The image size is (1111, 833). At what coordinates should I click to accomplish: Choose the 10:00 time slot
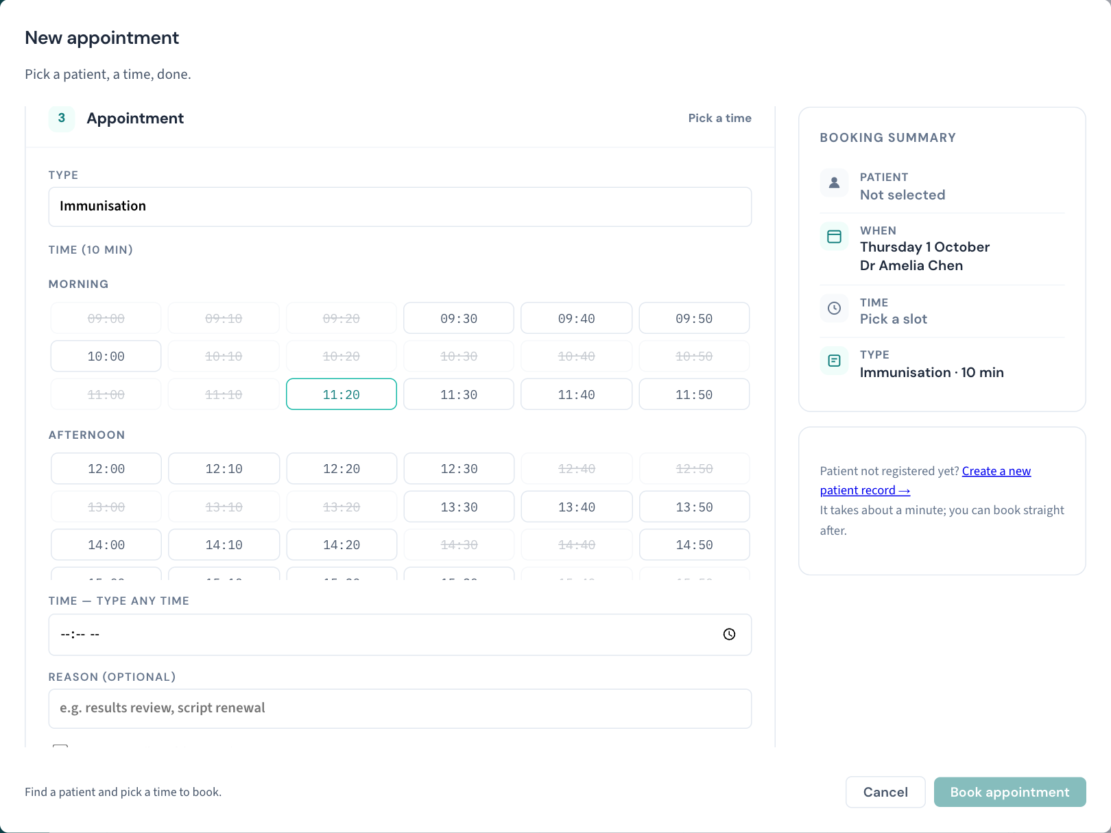point(106,357)
